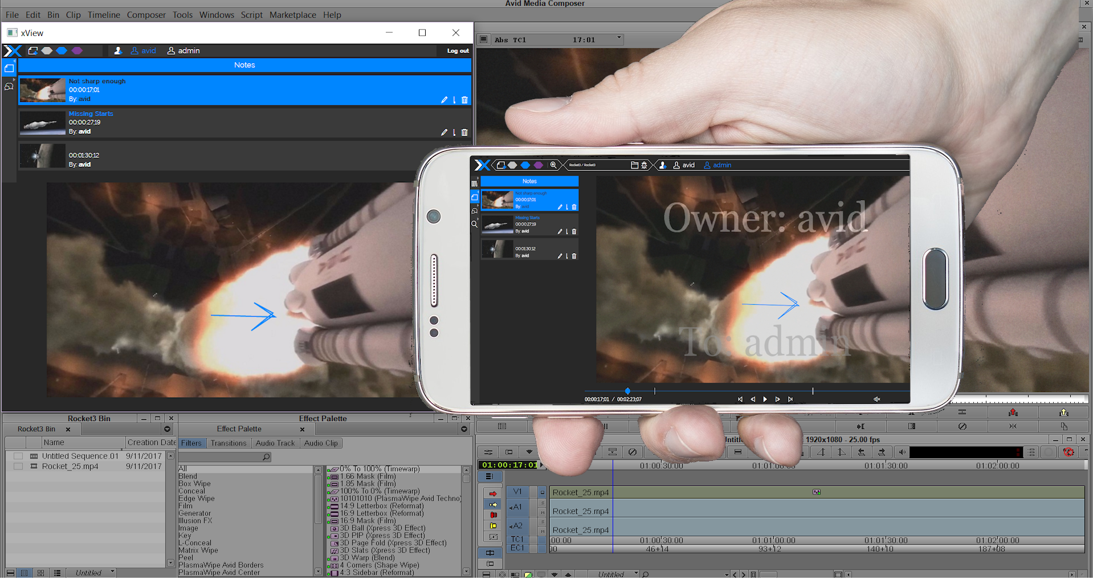Click the Log out button in xView
The width and height of the screenshot is (1093, 580).
458,51
